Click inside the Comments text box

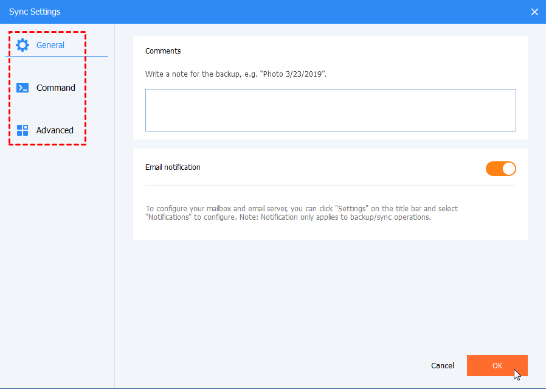330,110
